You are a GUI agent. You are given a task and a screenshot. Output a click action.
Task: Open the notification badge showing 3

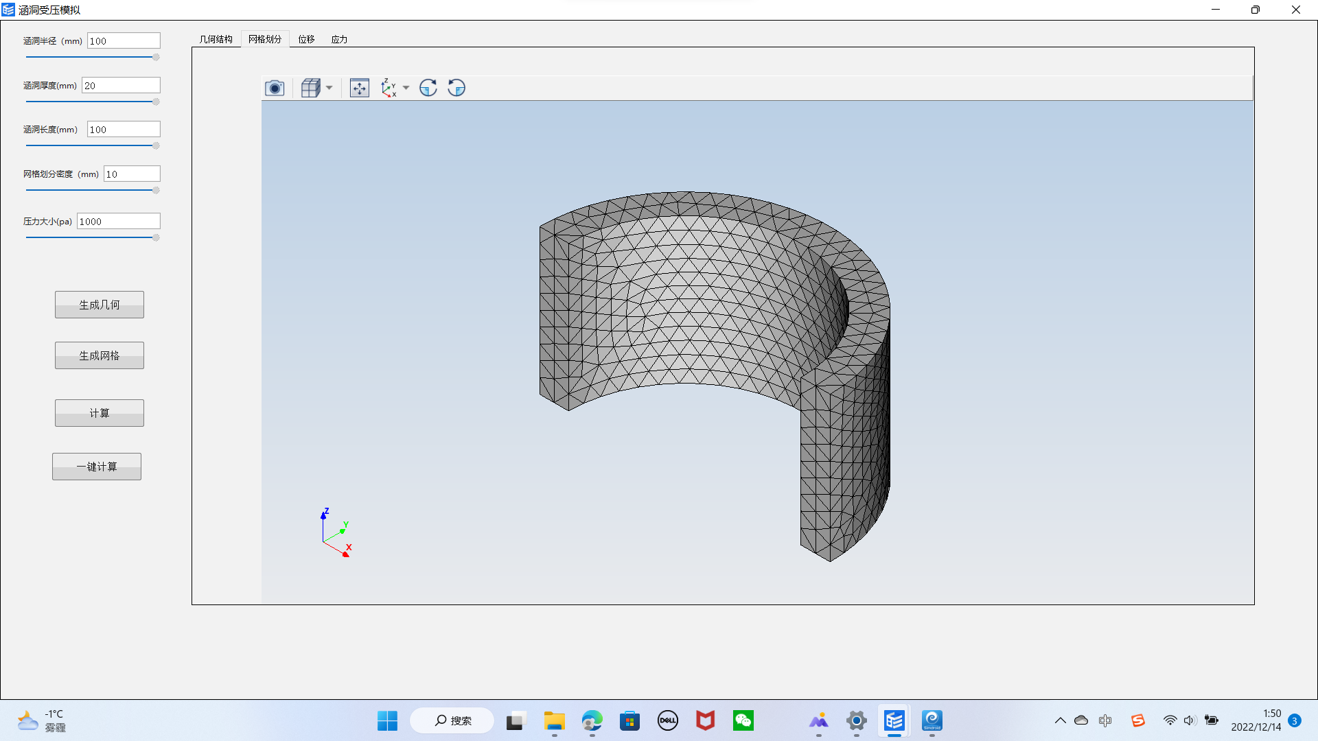(1295, 720)
